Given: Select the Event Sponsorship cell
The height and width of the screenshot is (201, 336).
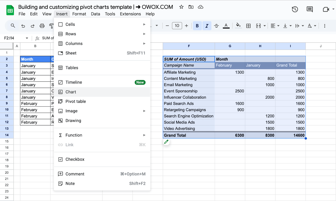Looking at the screenshot, I should [x=189, y=91].
